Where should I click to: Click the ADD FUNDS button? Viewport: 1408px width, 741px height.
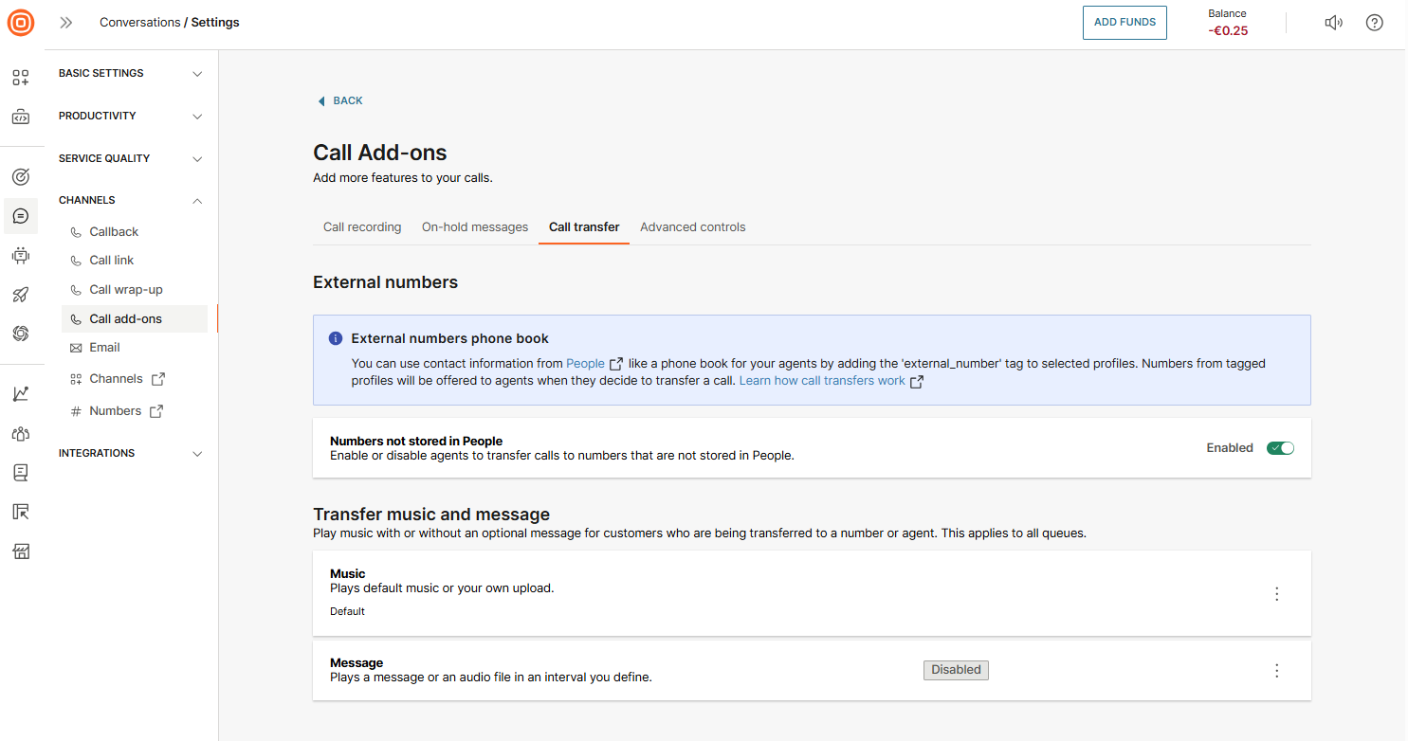coord(1125,23)
